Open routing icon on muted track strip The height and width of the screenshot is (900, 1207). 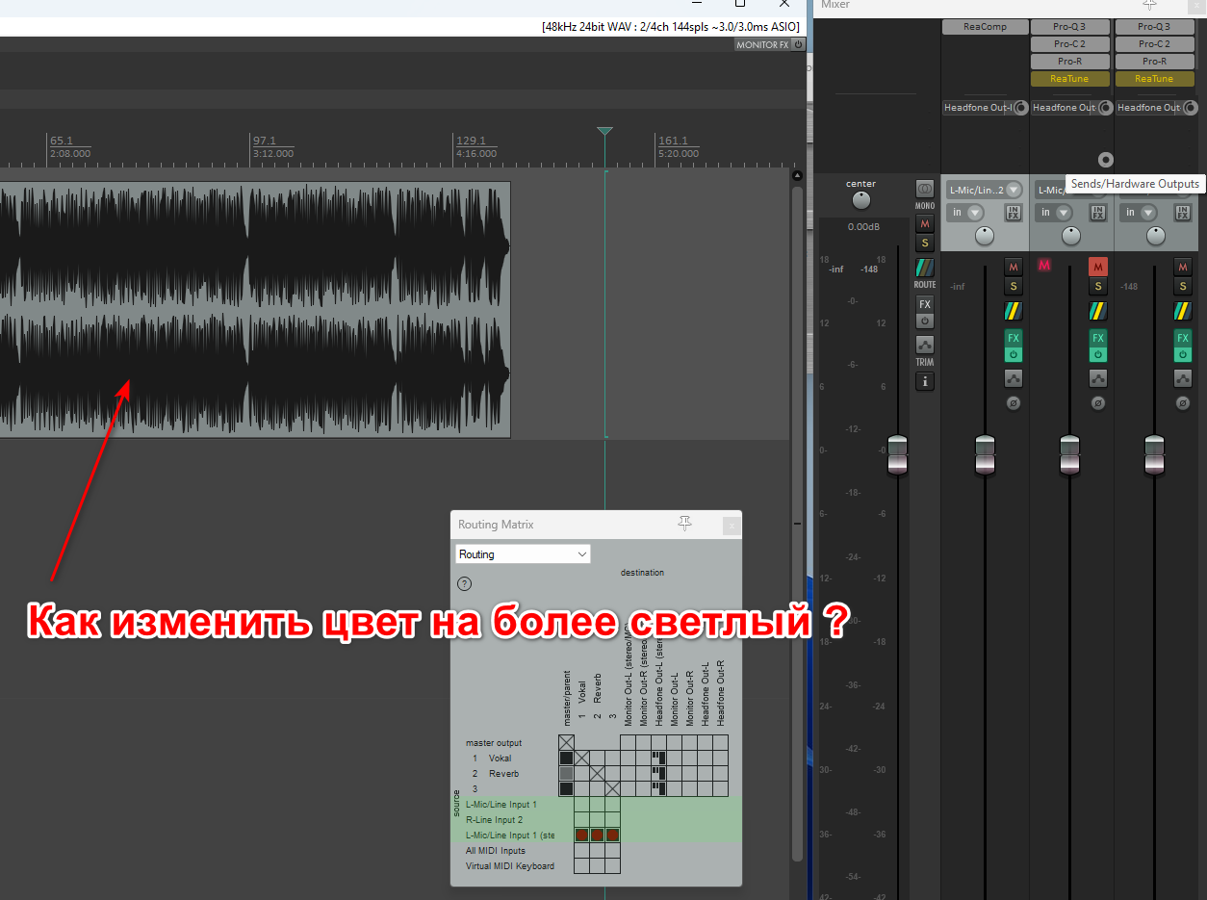coord(1098,311)
